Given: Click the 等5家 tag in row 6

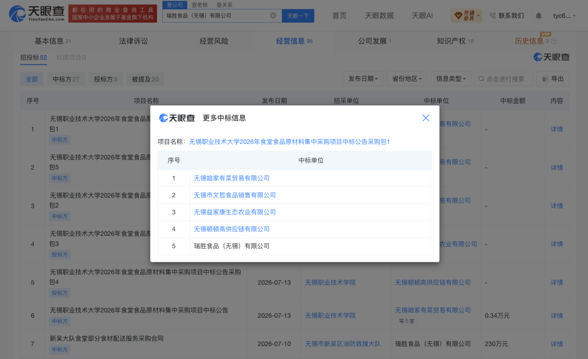Looking at the screenshot, I should pos(407,321).
